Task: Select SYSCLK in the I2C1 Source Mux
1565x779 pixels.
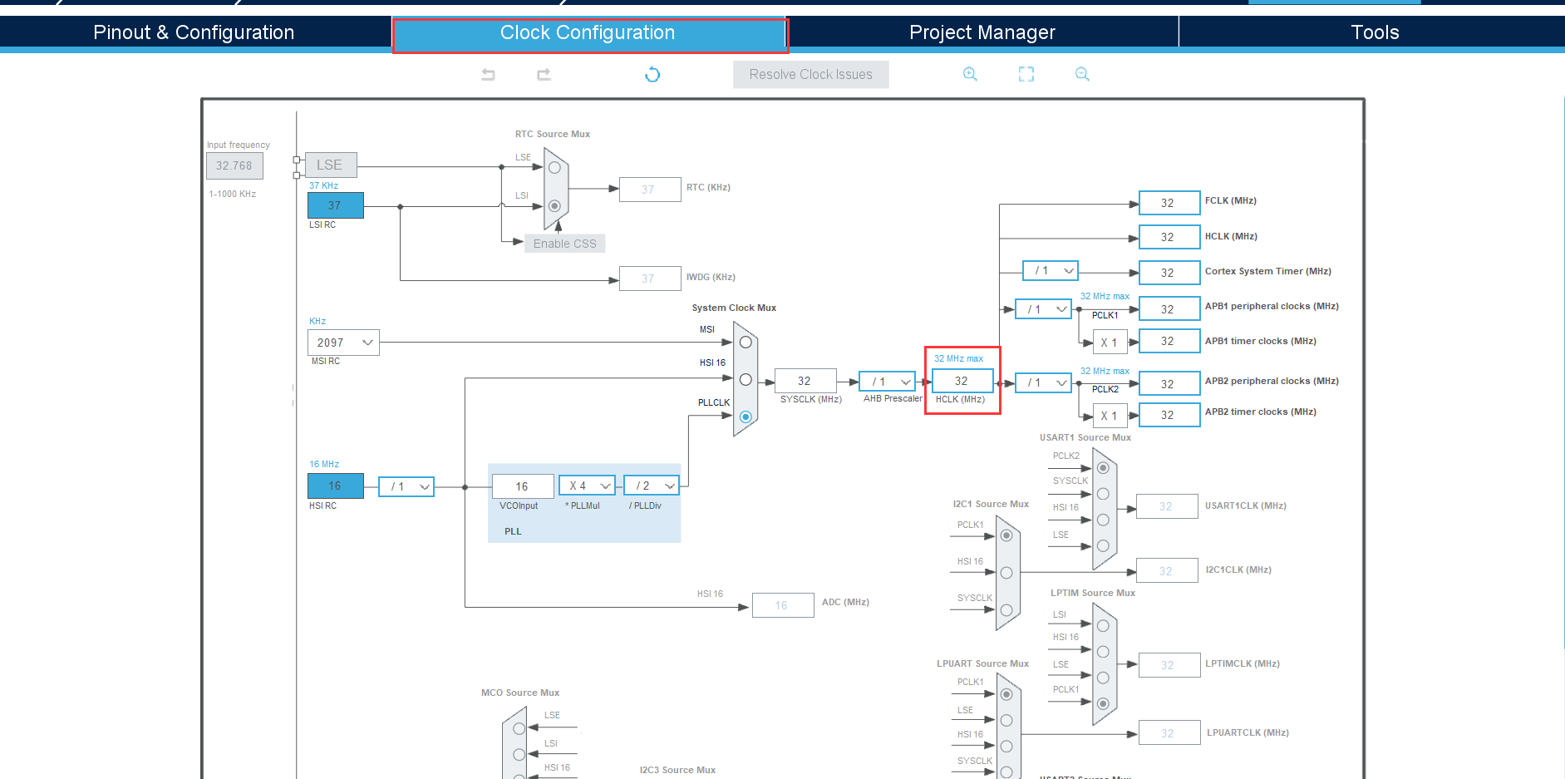Action: click(x=1006, y=610)
